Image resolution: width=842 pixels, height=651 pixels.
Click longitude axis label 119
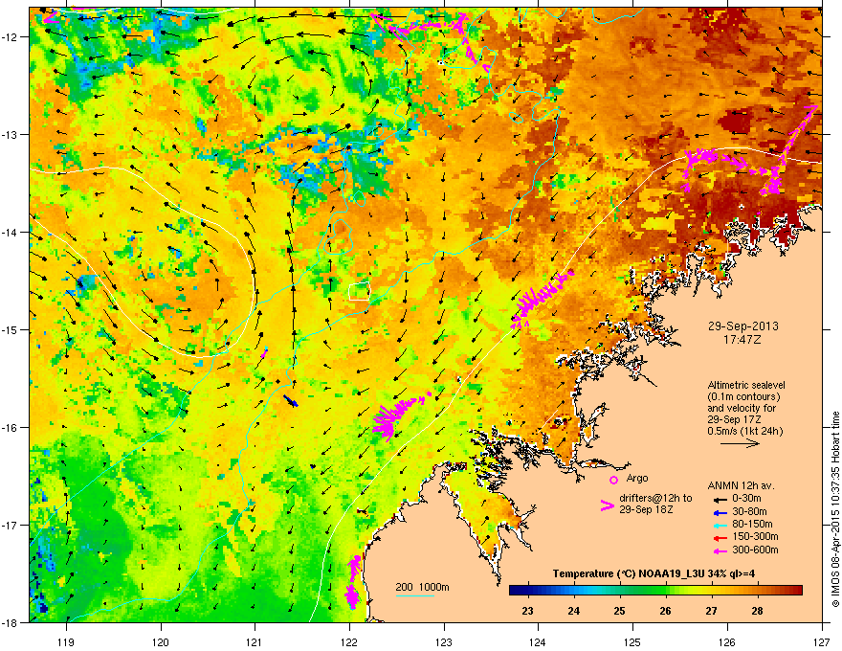pyautogui.click(x=66, y=641)
